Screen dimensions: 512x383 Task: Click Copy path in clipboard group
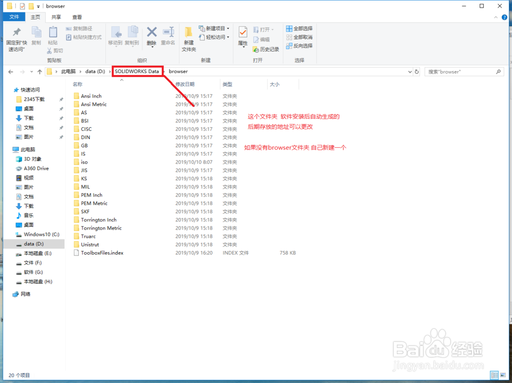click(79, 29)
